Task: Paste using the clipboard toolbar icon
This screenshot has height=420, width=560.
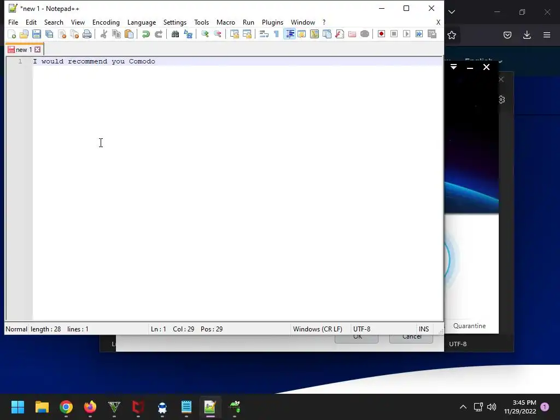Action: click(129, 34)
